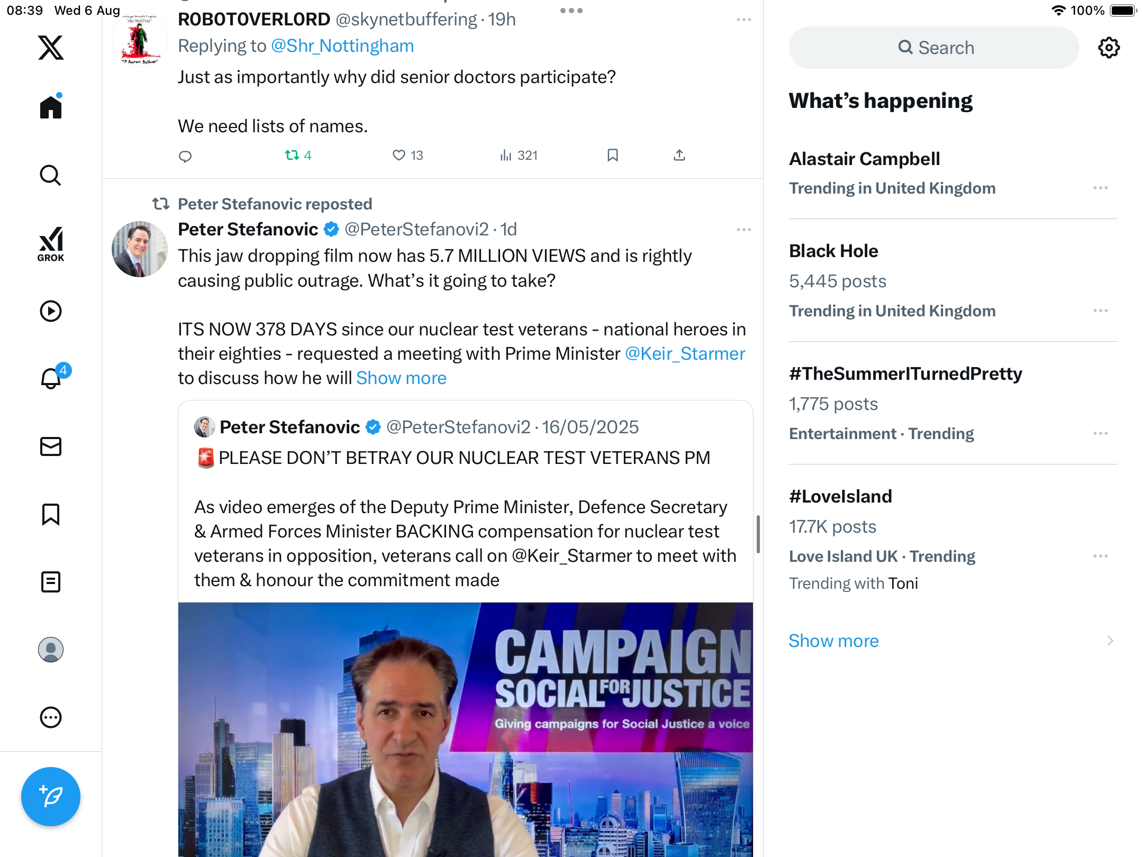Viewport: 1143px width, 857px height.
Task: Toggle repost on ROBOTOVERLORD reply
Action: pyautogui.click(x=292, y=155)
